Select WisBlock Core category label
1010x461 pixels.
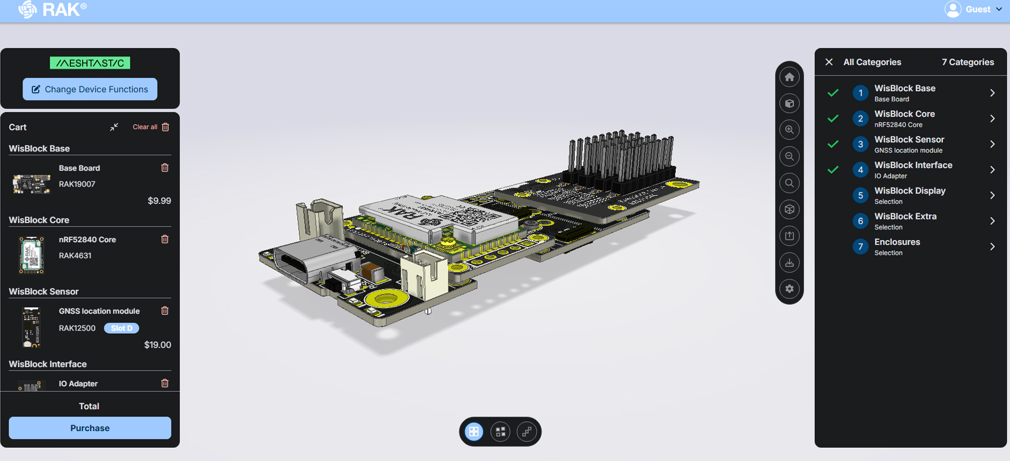point(904,114)
